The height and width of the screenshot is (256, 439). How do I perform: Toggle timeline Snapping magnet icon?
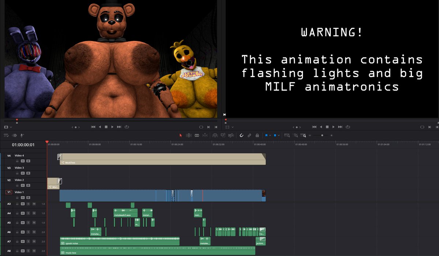point(241,135)
